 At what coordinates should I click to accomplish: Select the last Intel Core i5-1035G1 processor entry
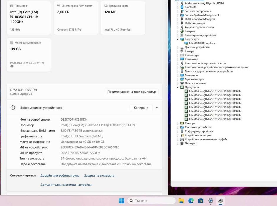[x=215, y=119]
